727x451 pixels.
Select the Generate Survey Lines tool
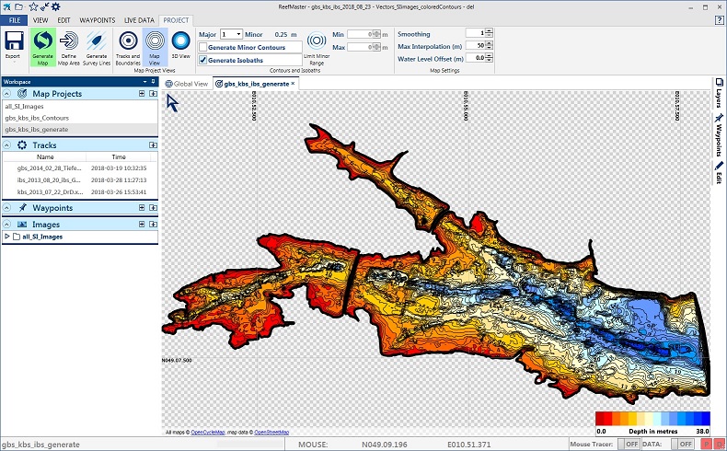(97, 44)
